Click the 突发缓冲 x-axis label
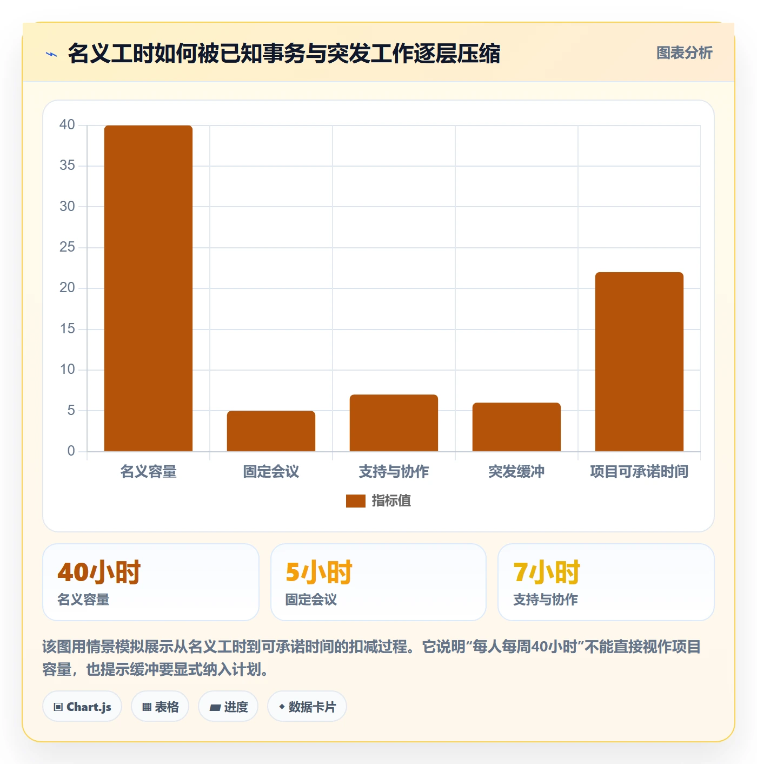 point(516,472)
